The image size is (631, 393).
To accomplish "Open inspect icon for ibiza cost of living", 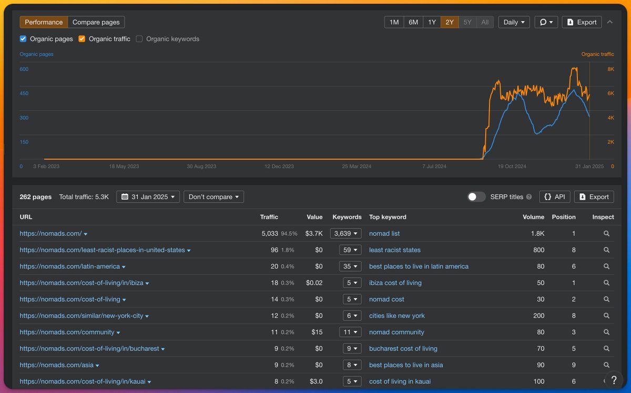I will (x=606, y=283).
